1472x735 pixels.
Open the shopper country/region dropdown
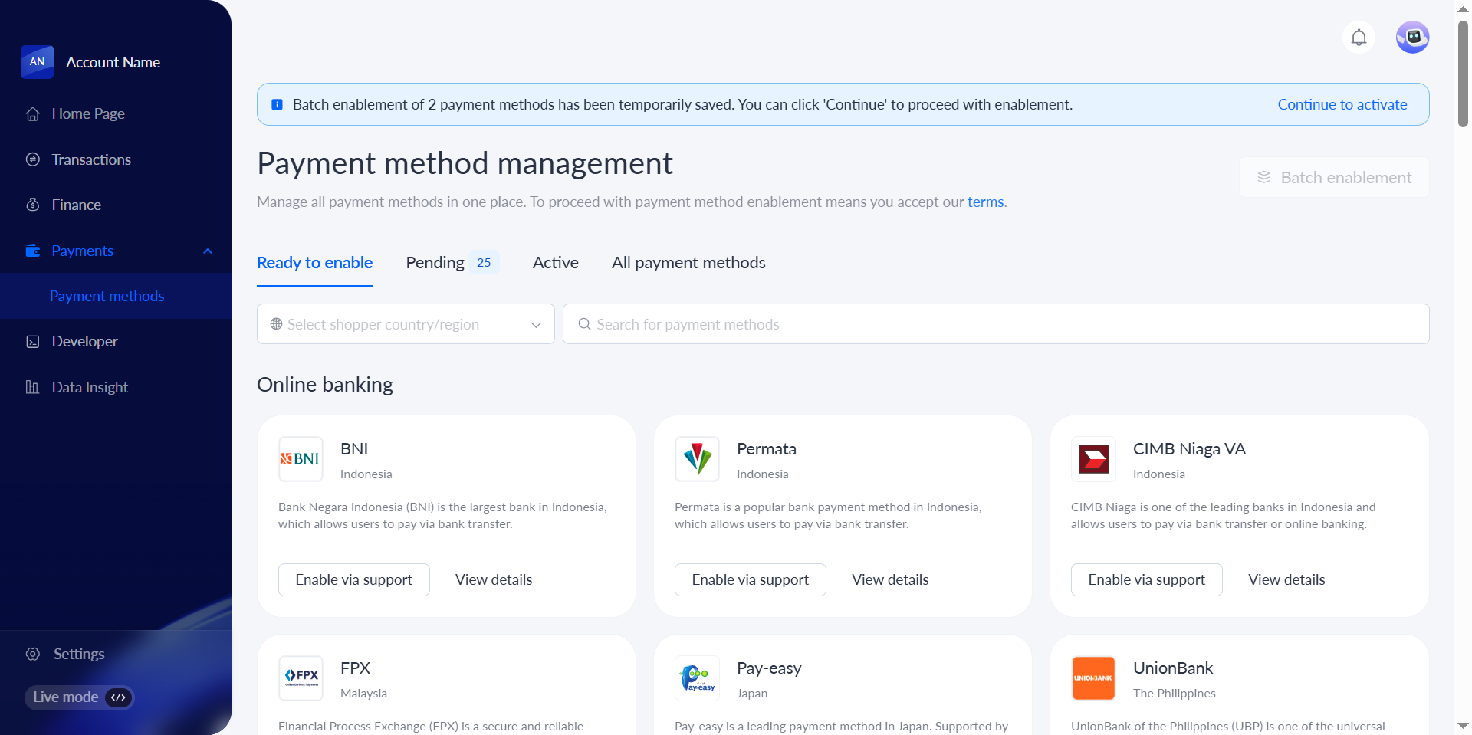pos(406,324)
